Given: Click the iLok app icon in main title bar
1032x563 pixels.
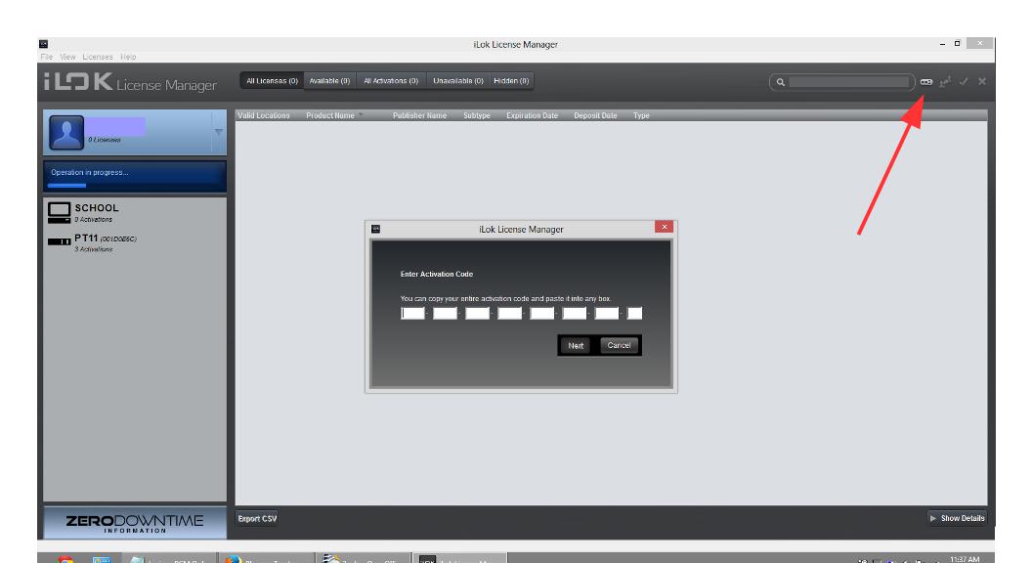Looking at the screenshot, I should tap(43, 44).
